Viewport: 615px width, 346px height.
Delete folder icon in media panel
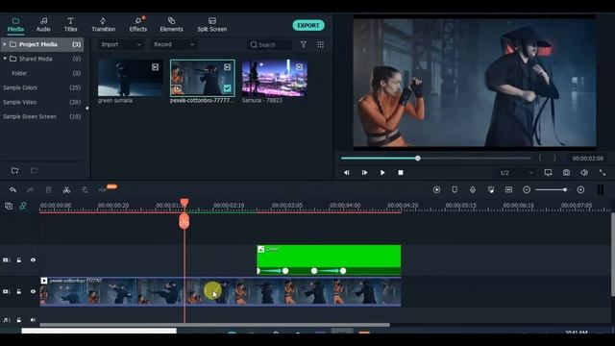pos(35,170)
